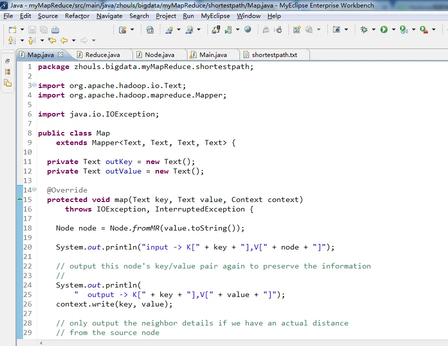Click the run server icon
Viewport: 448px width, 346px height.
(x=228, y=29)
